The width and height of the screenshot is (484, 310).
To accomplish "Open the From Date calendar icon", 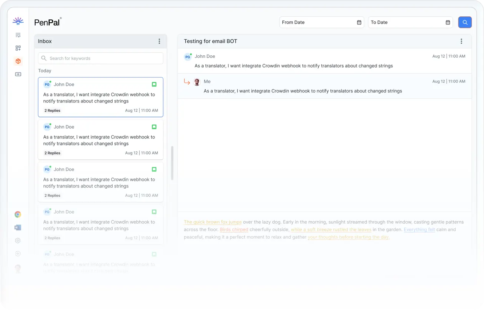I will pyautogui.click(x=359, y=22).
